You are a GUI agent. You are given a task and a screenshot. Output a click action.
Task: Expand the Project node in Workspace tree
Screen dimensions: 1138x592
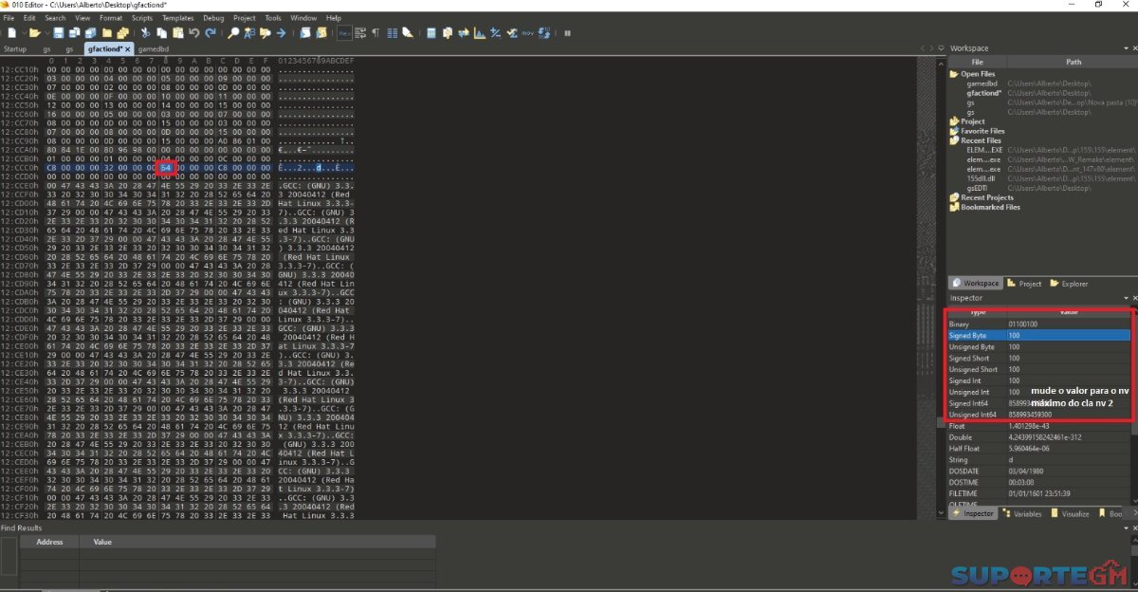[x=954, y=121]
